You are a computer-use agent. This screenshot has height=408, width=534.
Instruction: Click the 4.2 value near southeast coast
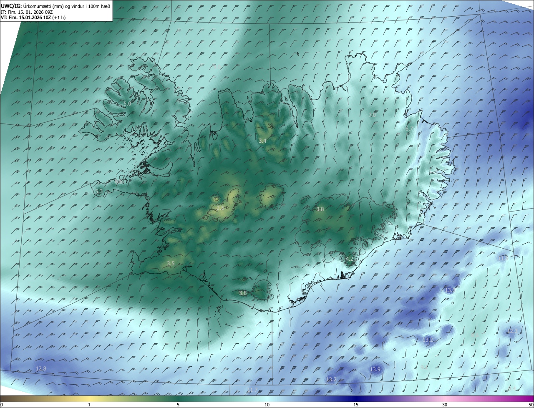pyautogui.click(x=350, y=259)
